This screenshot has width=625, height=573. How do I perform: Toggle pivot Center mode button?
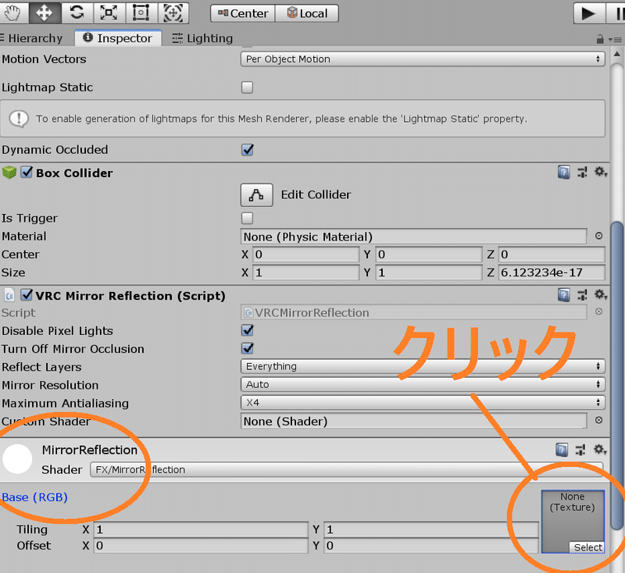[243, 13]
